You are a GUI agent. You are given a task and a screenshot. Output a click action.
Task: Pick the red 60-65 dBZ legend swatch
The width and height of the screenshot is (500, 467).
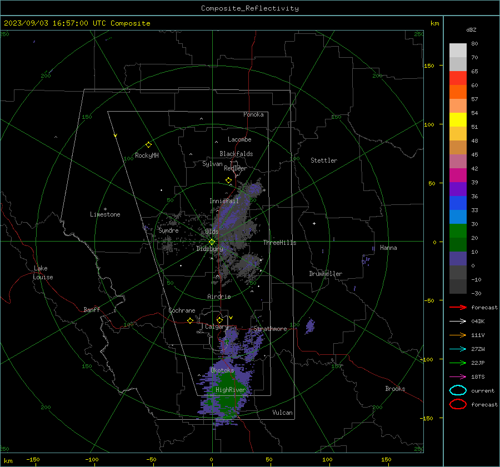(458, 78)
